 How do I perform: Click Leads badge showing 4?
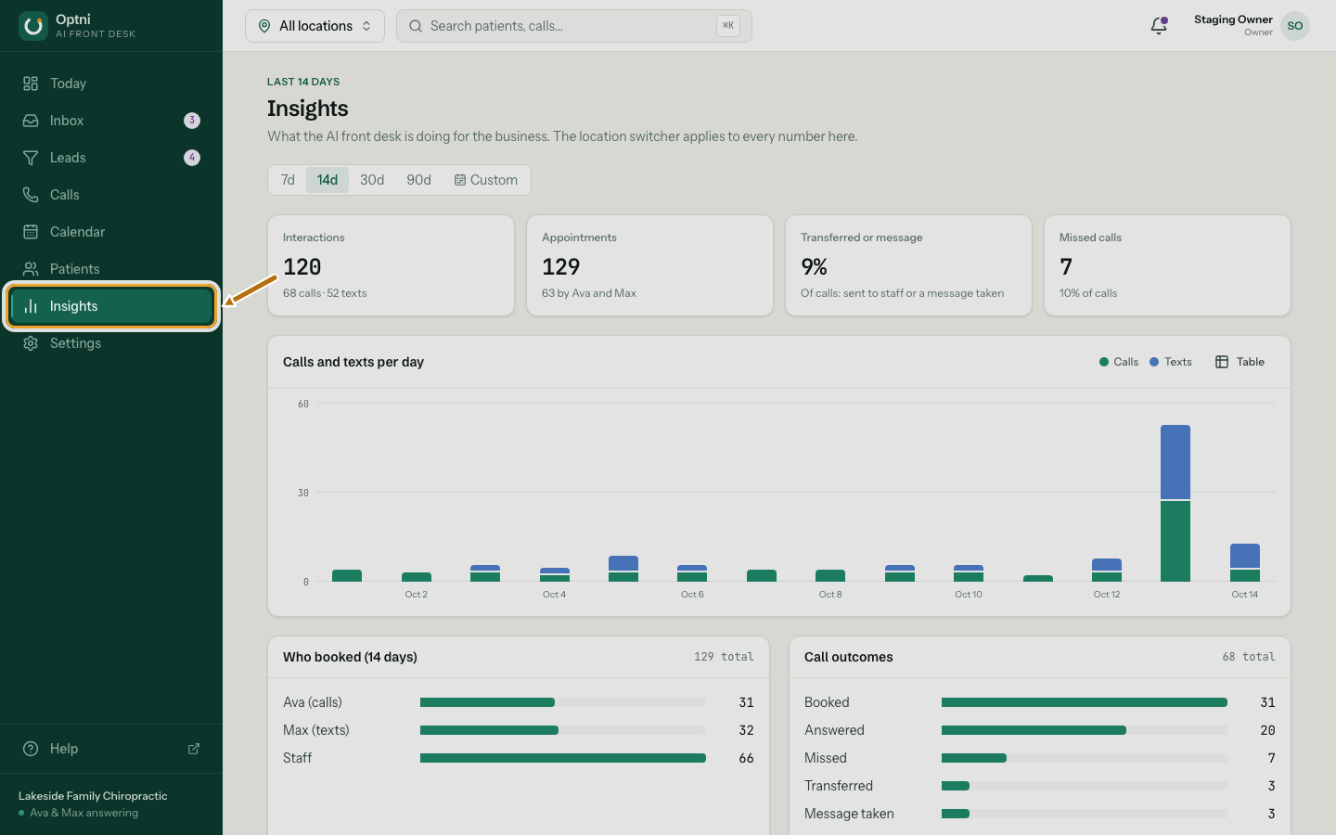click(192, 158)
